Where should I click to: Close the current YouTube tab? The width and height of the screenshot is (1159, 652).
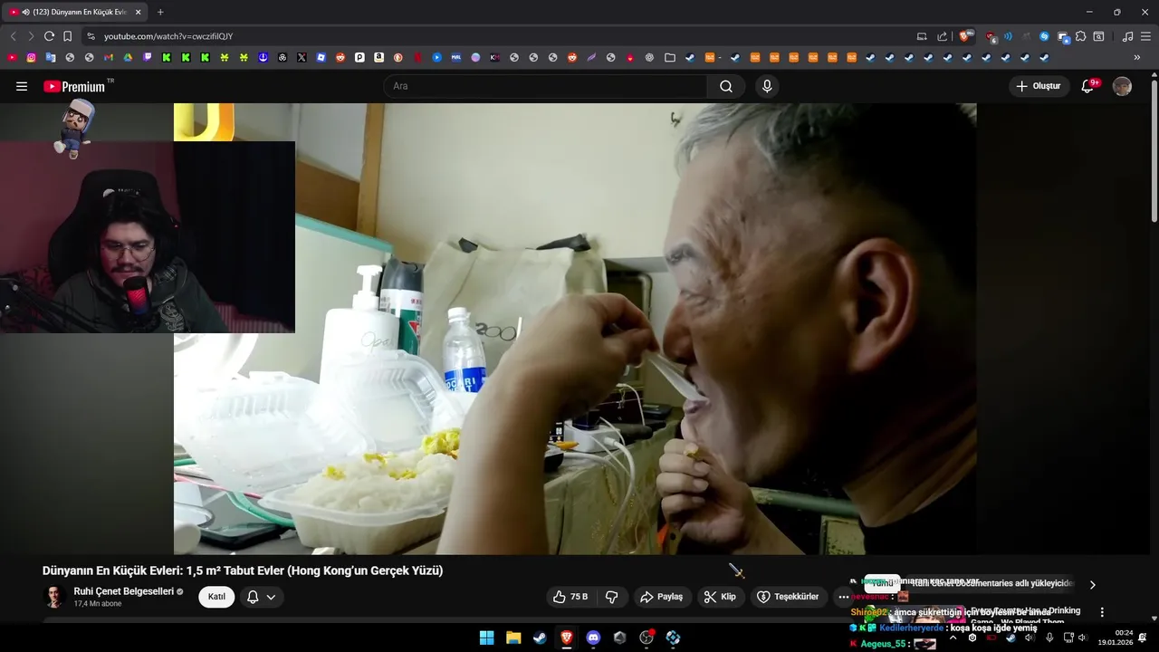click(138, 12)
